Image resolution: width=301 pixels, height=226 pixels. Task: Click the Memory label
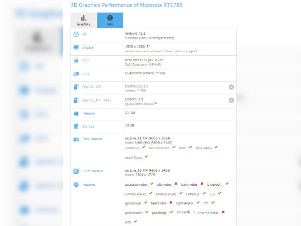click(x=88, y=114)
